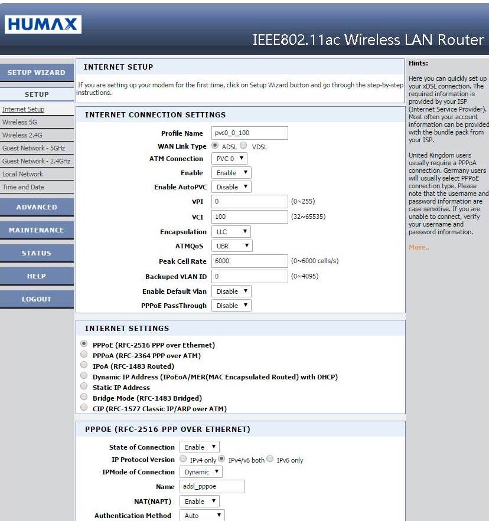
Task: Select IPv4/v6 both protocol version
Action: [221, 459]
